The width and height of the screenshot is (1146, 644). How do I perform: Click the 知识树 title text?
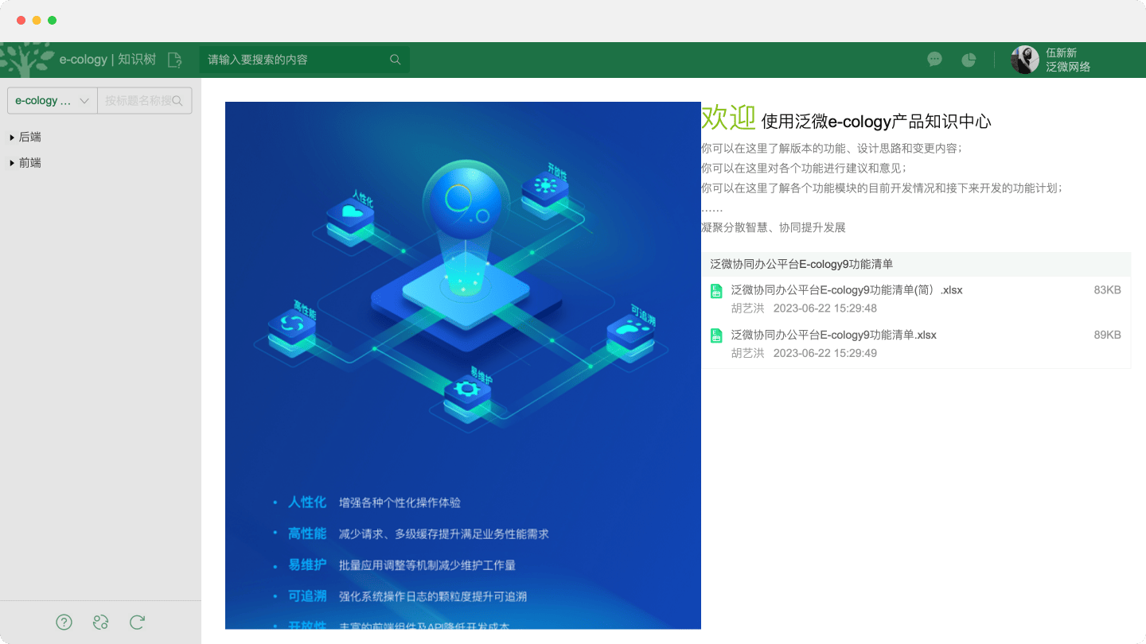coord(137,60)
